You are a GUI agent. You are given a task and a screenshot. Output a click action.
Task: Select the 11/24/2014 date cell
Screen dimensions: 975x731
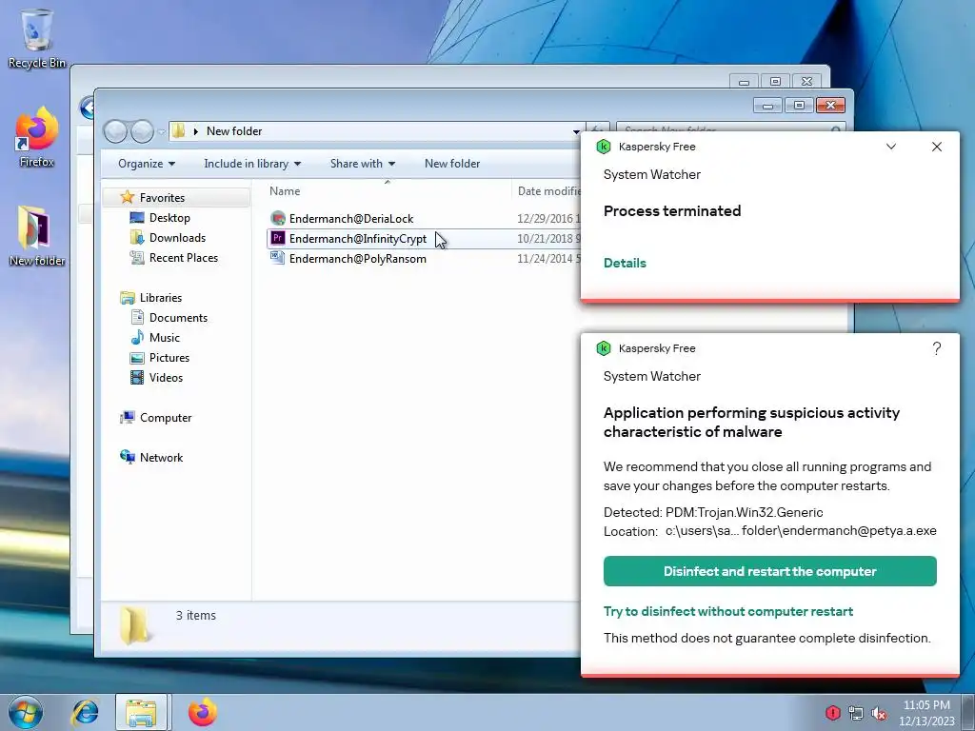[x=547, y=258]
